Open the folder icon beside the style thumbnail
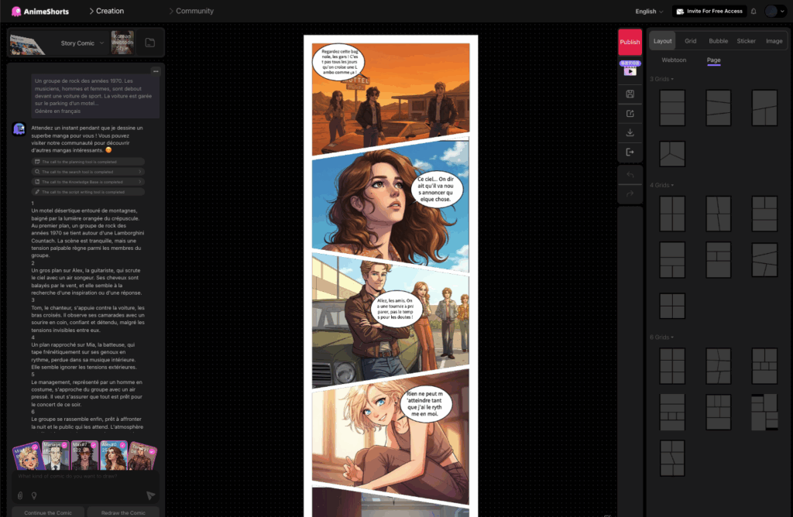Screen dimensions: 793x517 tap(149, 43)
